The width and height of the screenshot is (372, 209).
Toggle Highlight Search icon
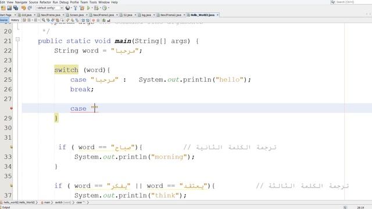tap(57, 20)
